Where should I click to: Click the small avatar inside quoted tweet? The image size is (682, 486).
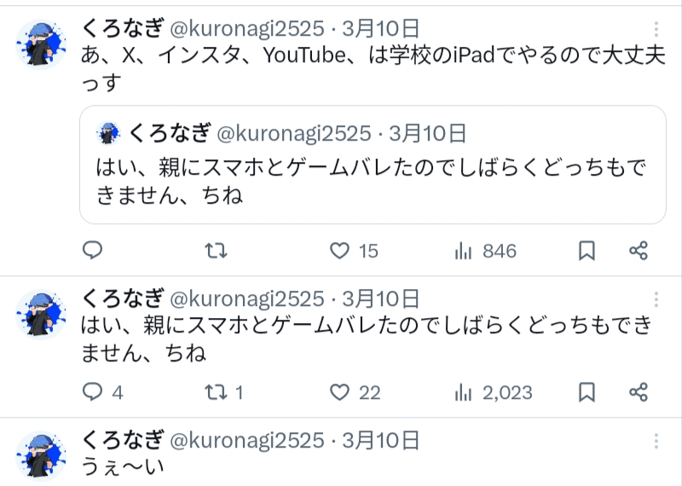click(109, 133)
